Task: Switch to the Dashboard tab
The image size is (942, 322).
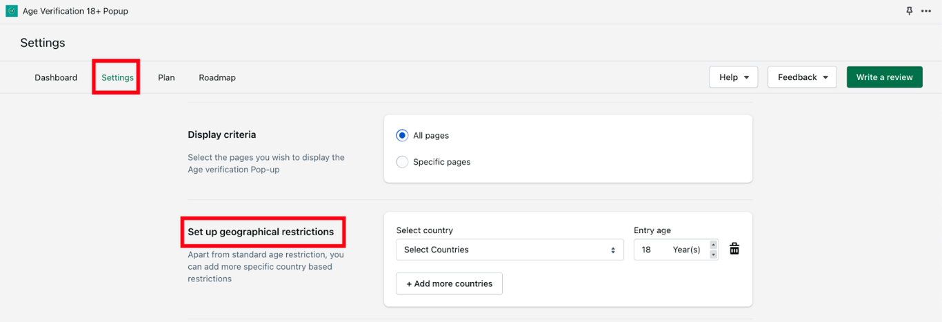Action: point(56,77)
